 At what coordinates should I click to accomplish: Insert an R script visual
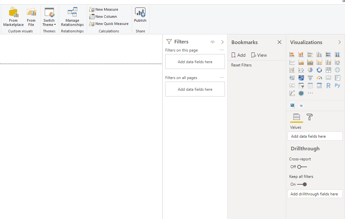328,85
